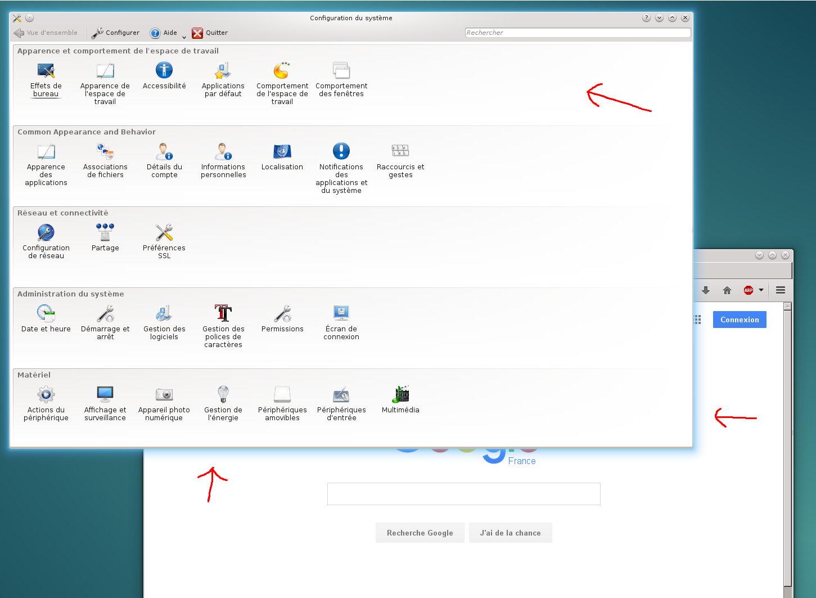This screenshot has width=816, height=598.
Task: Click the Configurer toolbar button
Action: coord(116,33)
